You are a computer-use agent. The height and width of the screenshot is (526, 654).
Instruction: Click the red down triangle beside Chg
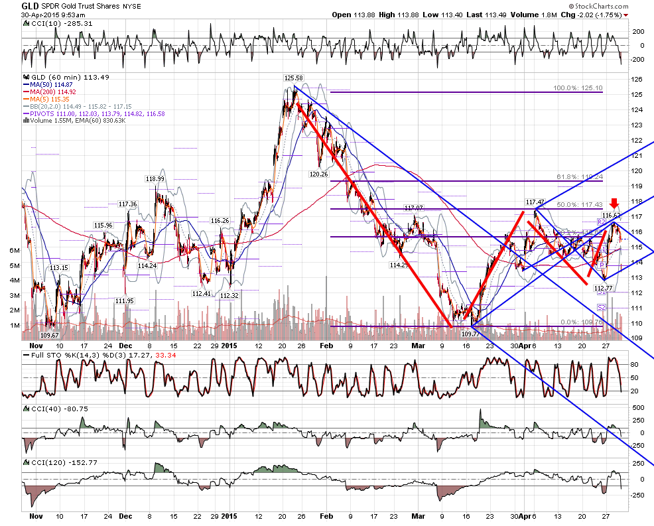(625, 15)
